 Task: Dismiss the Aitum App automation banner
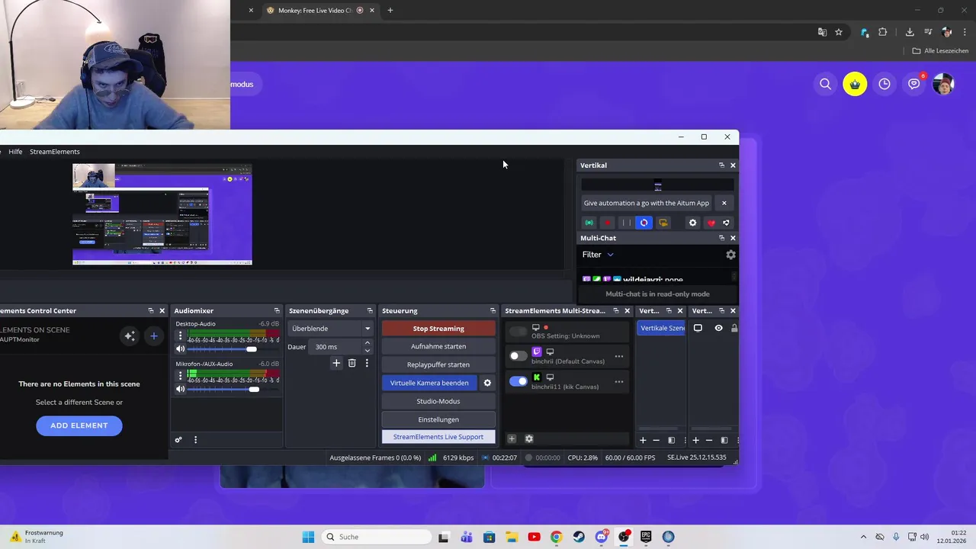pyautogui.click(x=724, y=203)
